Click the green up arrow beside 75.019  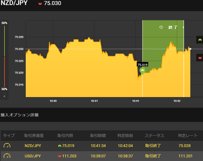click(60, 146)
